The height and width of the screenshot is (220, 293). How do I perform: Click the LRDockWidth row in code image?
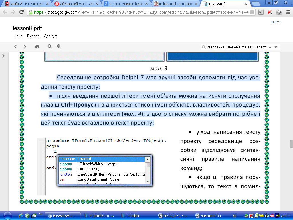click(102, 164)
